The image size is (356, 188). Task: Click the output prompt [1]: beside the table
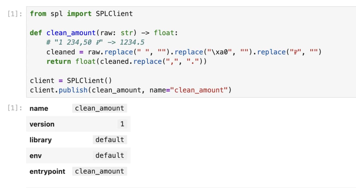tap(14, 108)
